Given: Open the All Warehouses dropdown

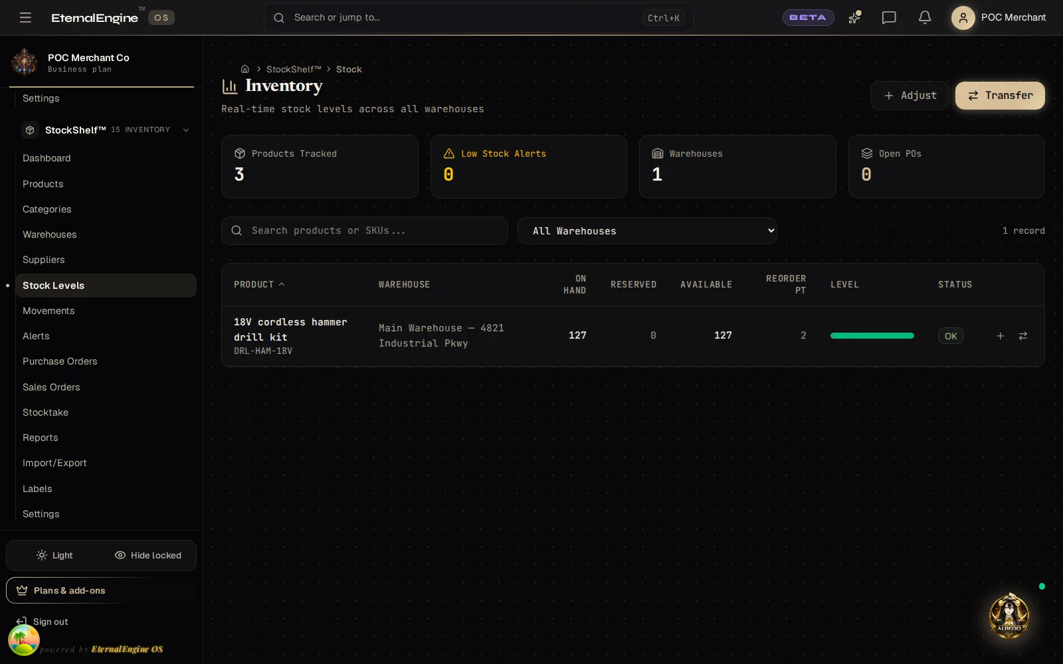Looking at the screenshot, I should [647, 230].
